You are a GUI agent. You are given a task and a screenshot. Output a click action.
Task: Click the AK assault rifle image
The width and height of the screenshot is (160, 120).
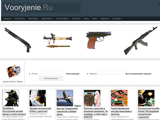click(x=140, y=41)
